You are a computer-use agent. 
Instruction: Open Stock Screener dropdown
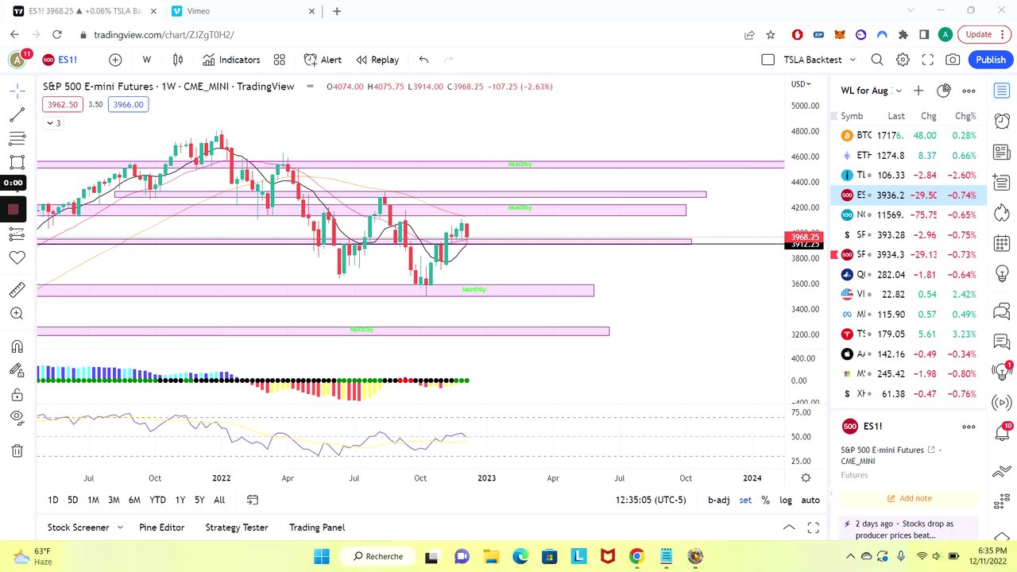click(x=86, y=528)
